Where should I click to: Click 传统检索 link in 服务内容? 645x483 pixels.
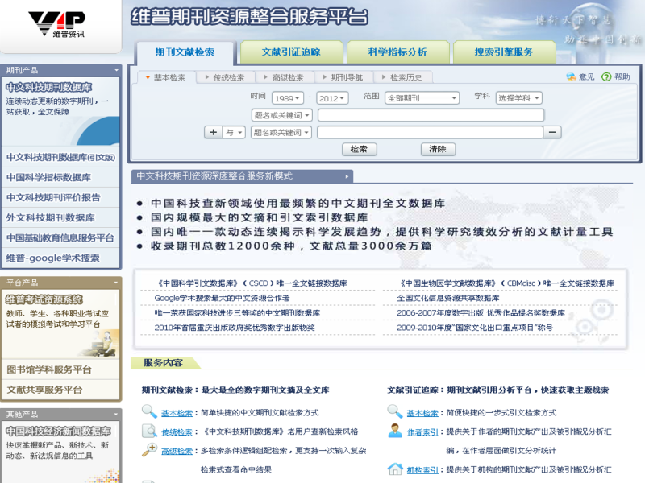pos(177,432)
